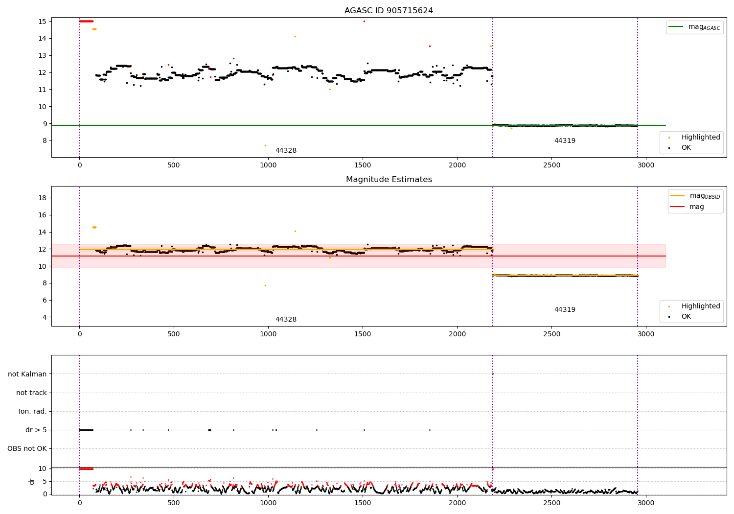Click y-axis tick 16 of Magnitude Estimates plot

coord(42,215)
